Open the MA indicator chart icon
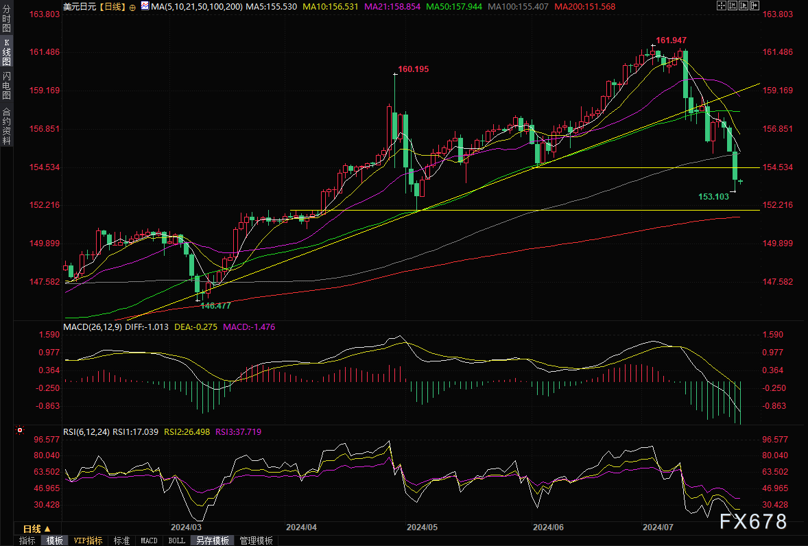Image resolution: width=808 pixels, height=546 pixels. pyautogui.click(x=145, y=6)
